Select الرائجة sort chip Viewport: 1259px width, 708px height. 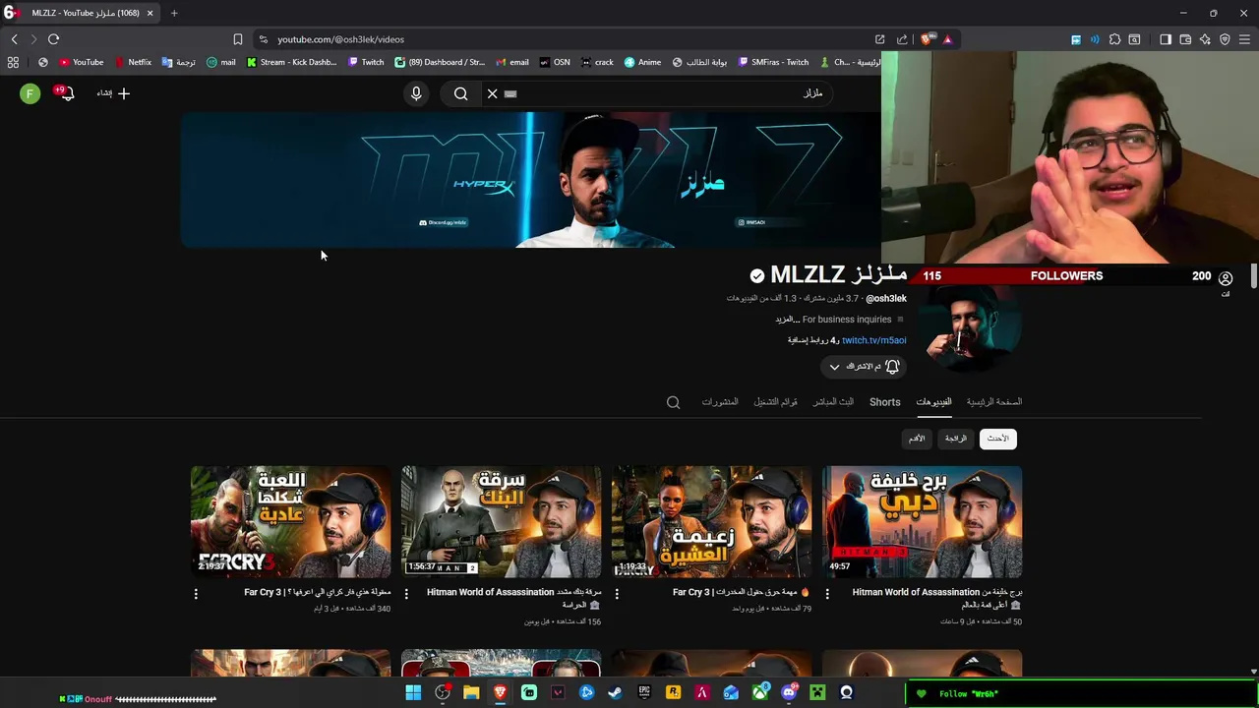click(955, 439)
